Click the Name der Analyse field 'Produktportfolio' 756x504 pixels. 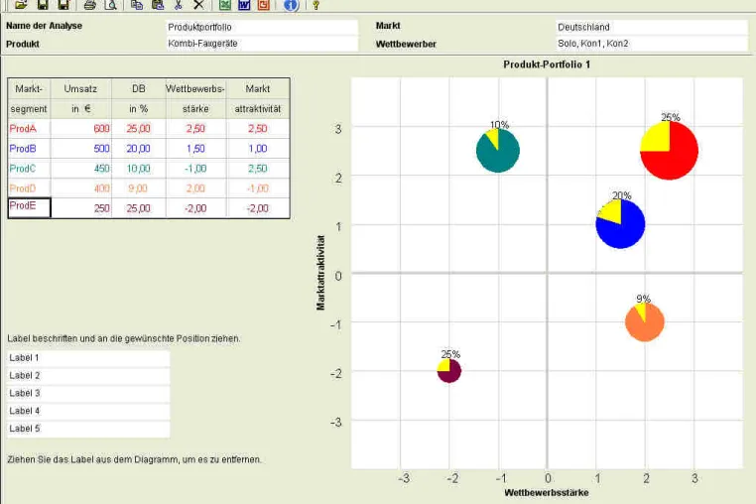tap(262, 27)
